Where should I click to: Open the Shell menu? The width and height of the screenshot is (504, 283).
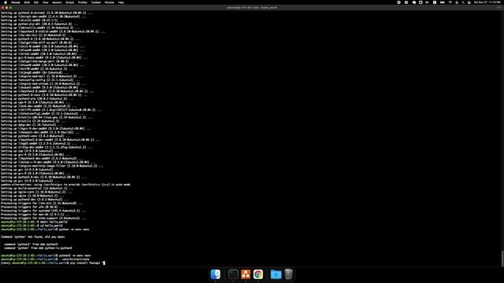(27, 2)
